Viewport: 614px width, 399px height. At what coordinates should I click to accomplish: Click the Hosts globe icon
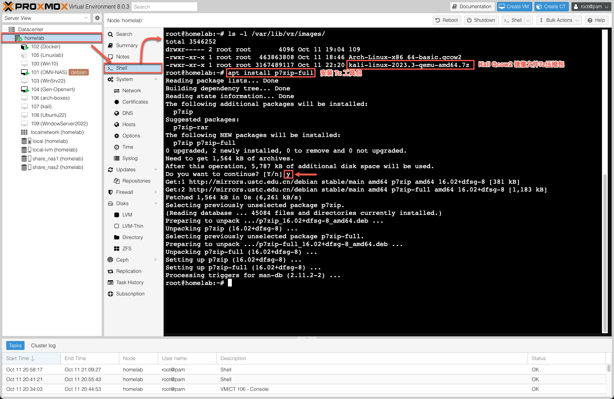point(116,125)
